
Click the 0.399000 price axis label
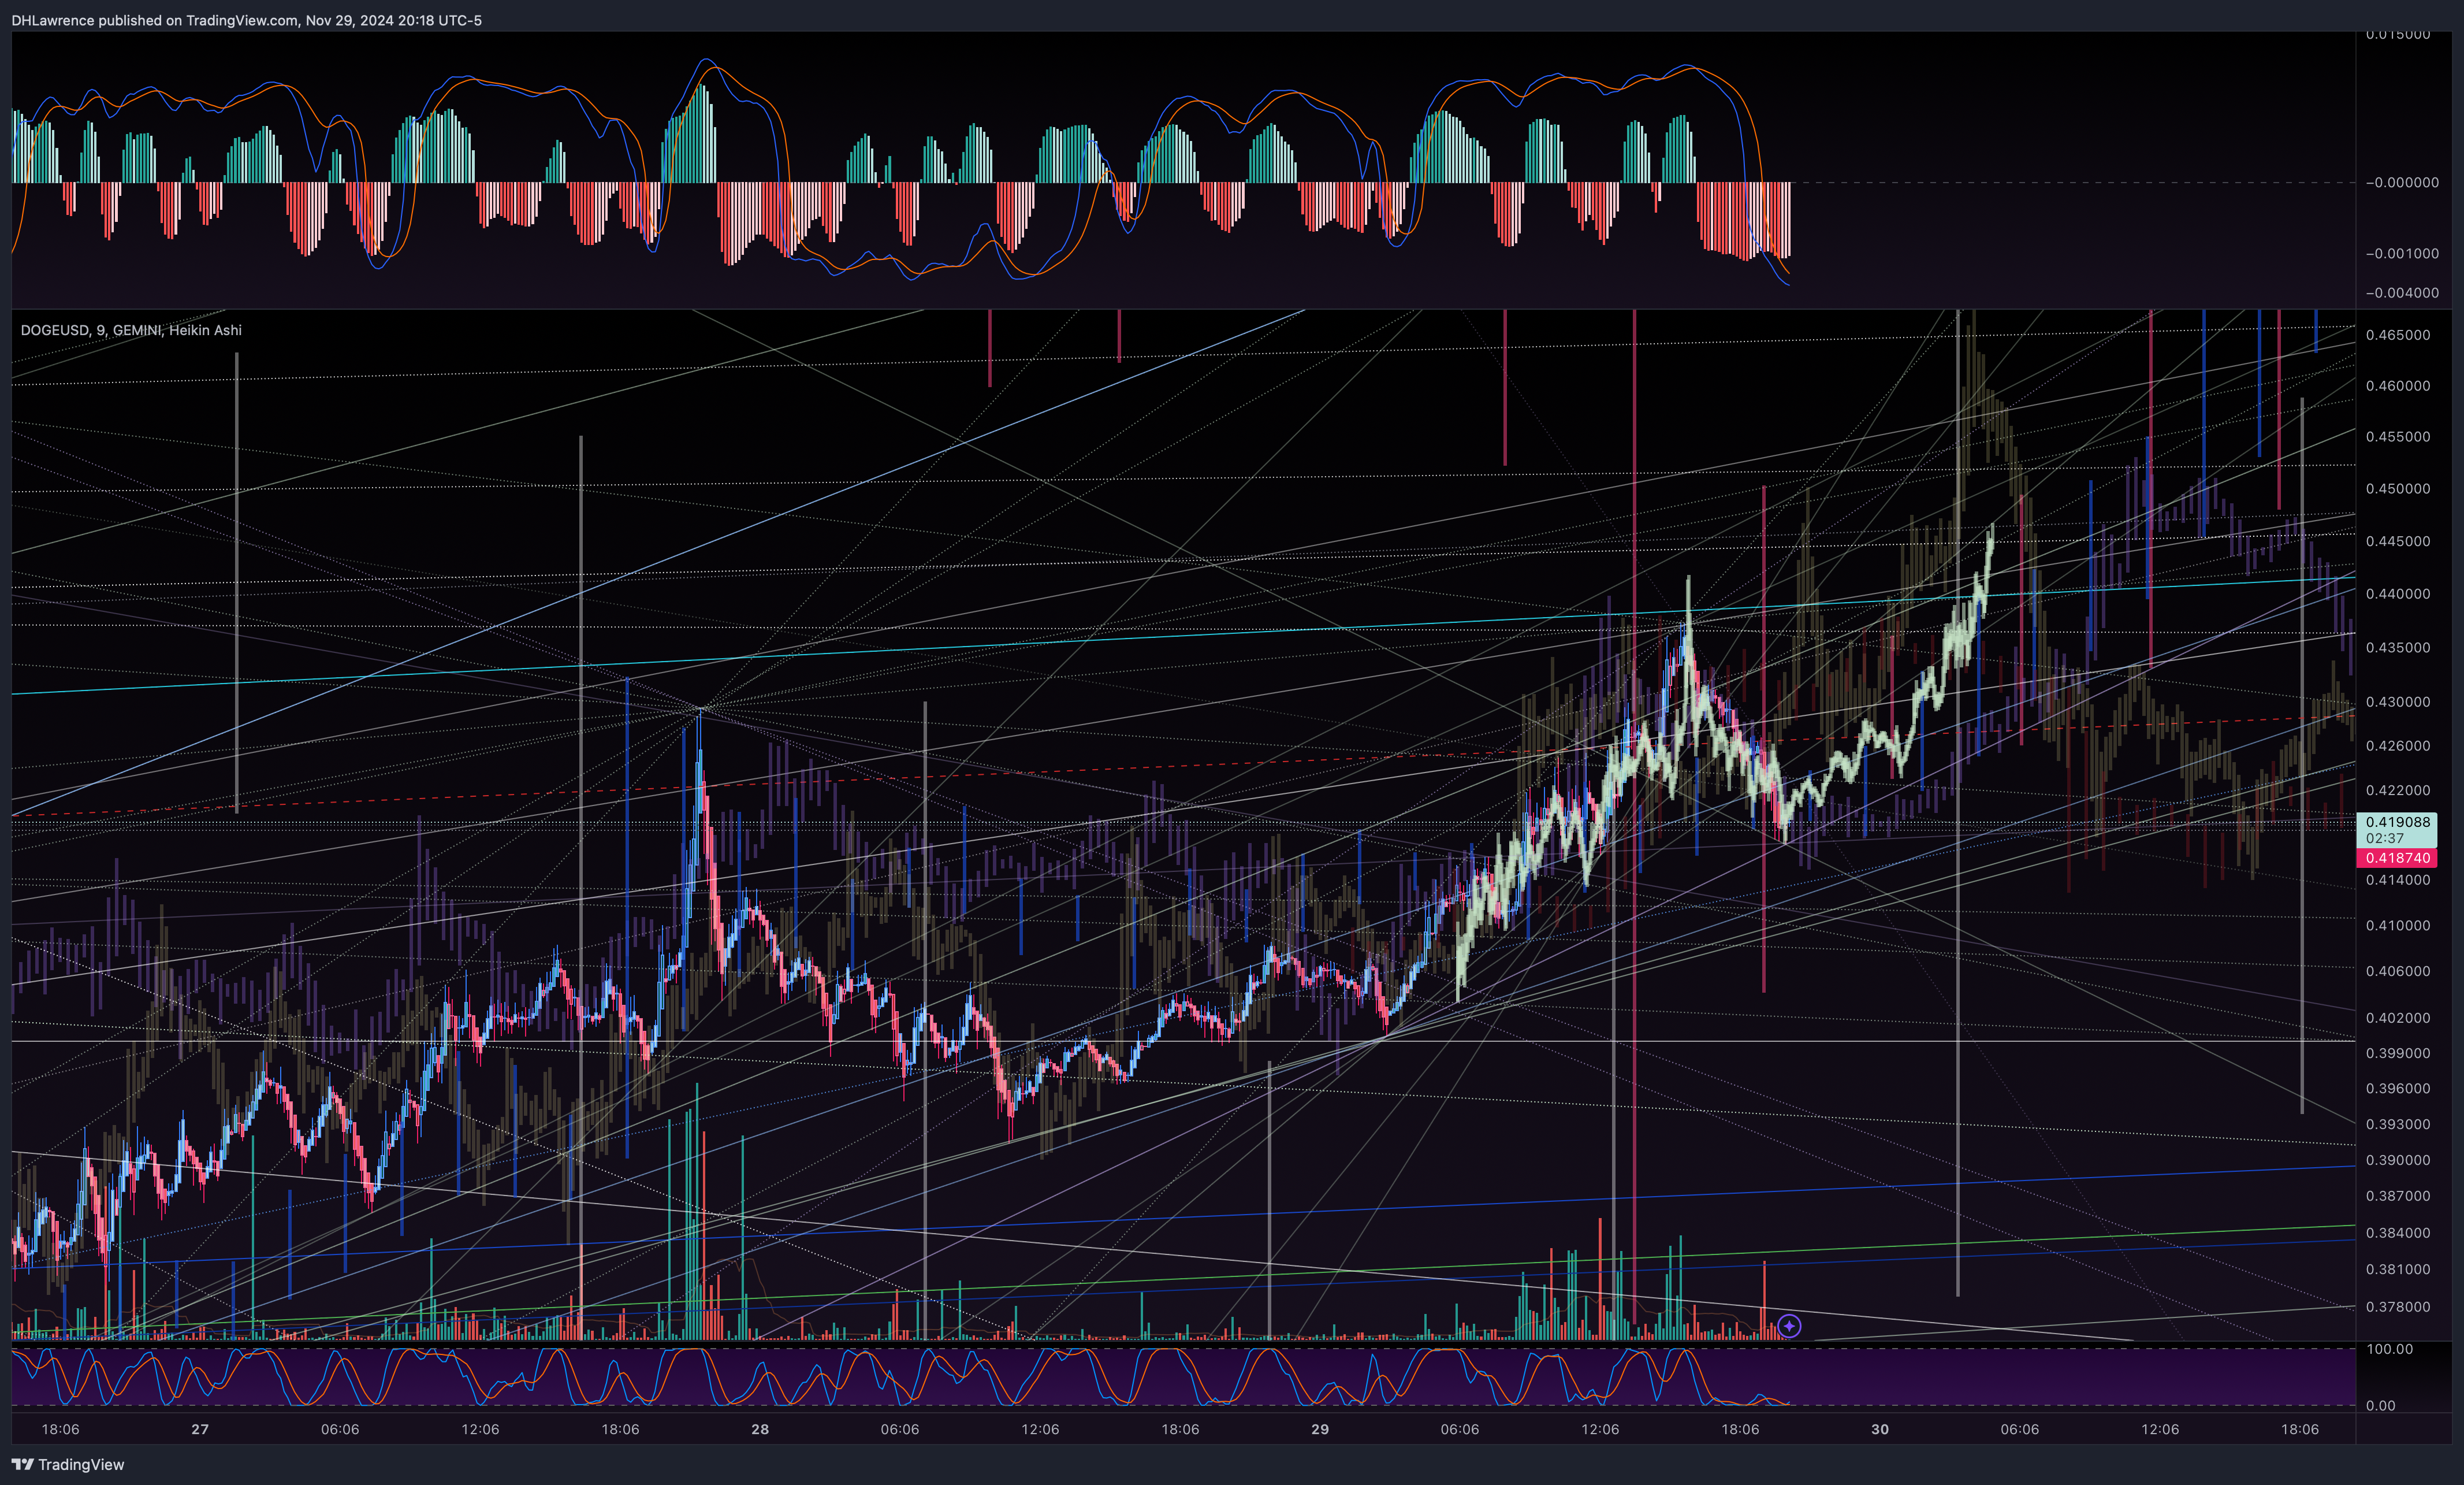click(2397, 1053)
